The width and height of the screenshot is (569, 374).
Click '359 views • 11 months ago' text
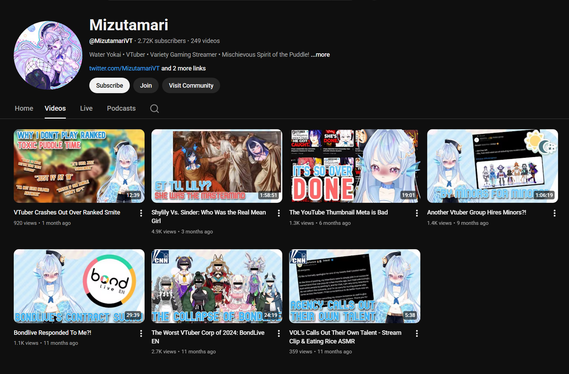coord(321,352)
